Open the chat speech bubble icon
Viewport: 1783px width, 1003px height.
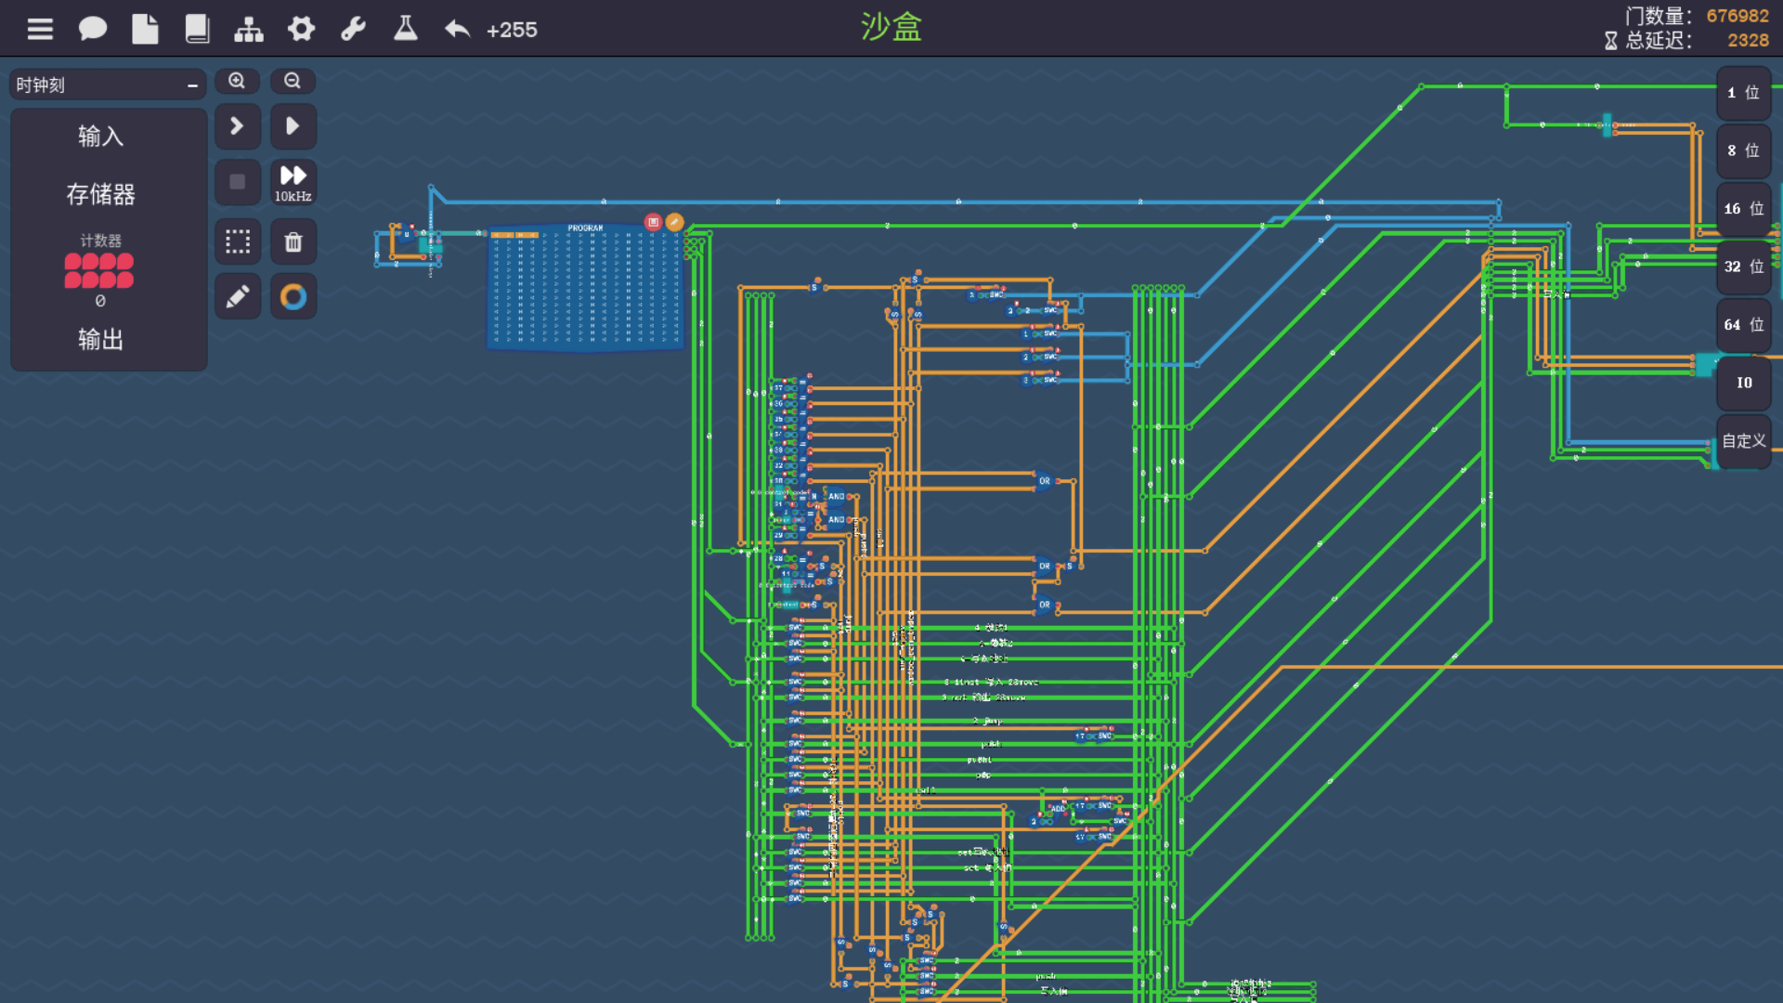pos(92,29)
